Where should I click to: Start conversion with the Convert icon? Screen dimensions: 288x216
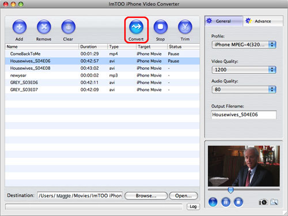point(137,26)
